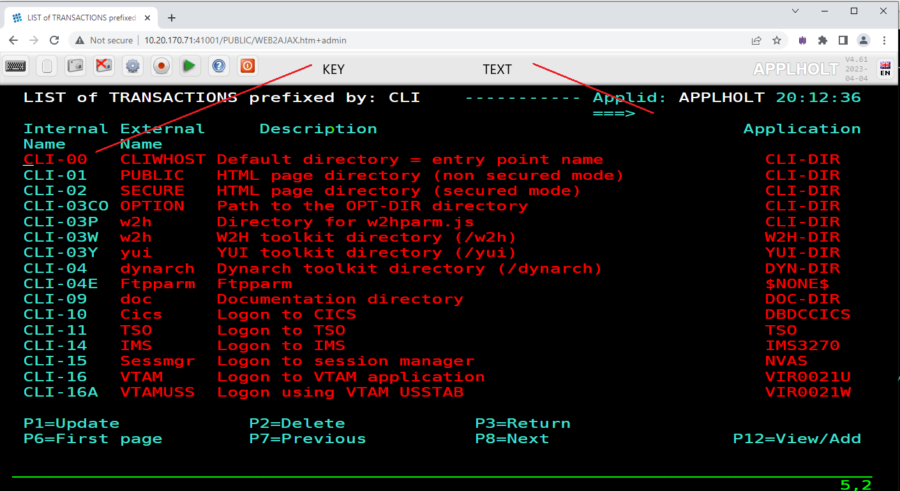This screenshot has height=491, width=900.
Task: Click the clipboard icon in toolbar
Action: (x=47, y=65)
